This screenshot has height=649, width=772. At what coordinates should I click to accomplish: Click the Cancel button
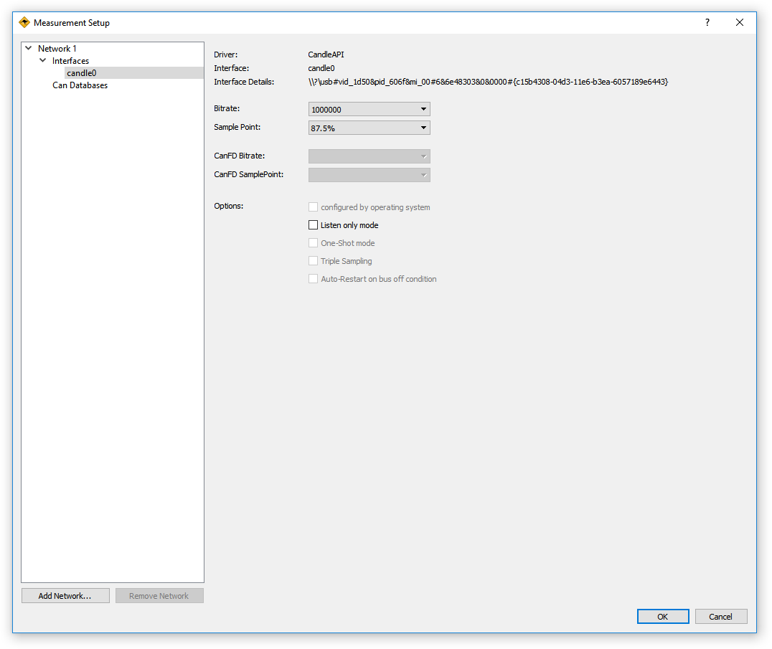[x=720, y=617]
